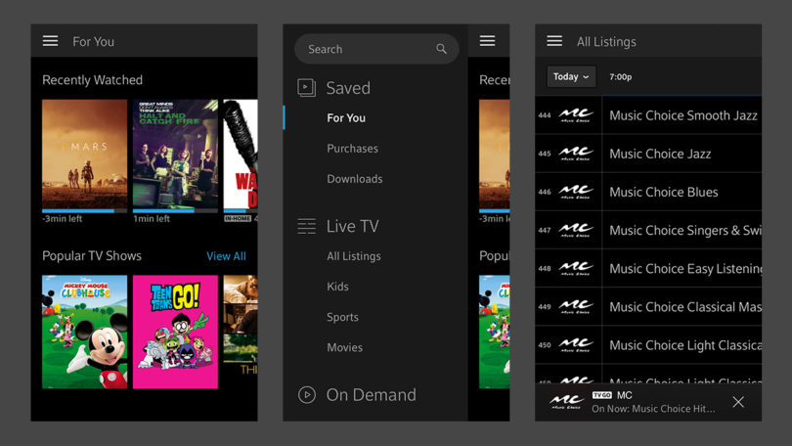Open hamburger menu beside For You title
Viewport: 792px width, 446px height.
[x=50, y=41]
